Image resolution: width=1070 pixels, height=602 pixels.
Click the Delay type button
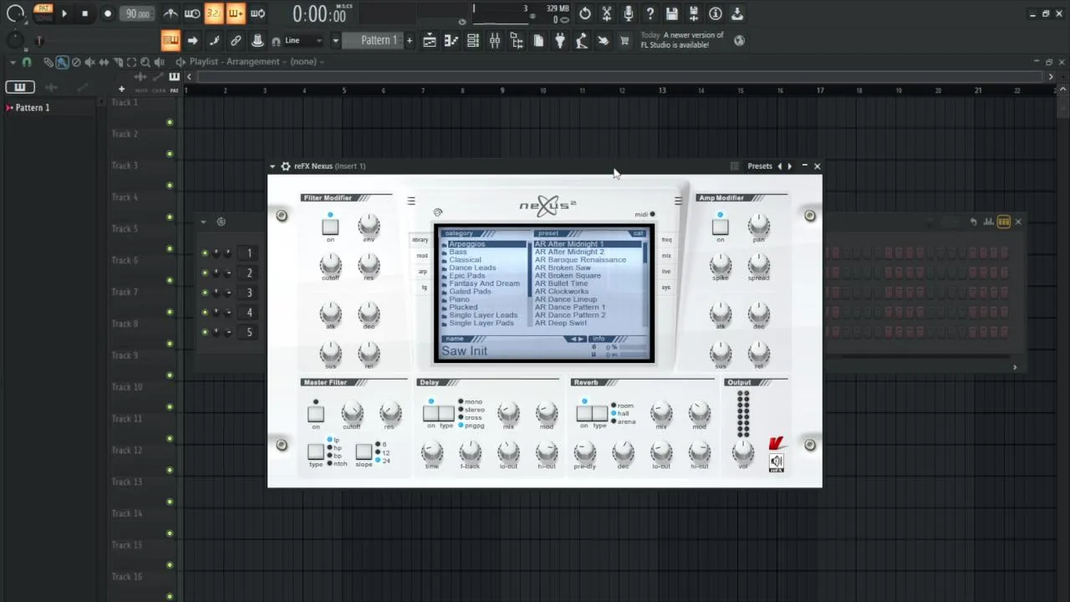pyautogui.click(x=446, y=413)
